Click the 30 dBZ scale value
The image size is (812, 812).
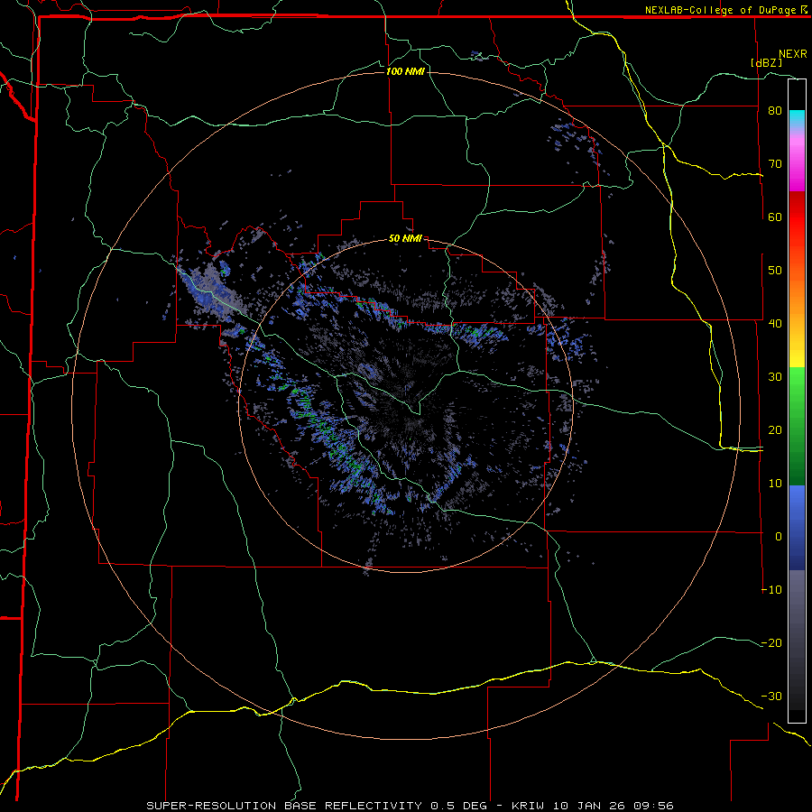tap(775, 377)
